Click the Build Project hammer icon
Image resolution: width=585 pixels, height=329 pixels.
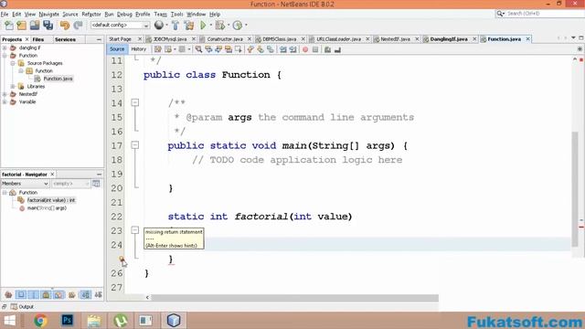coord(175,26)
